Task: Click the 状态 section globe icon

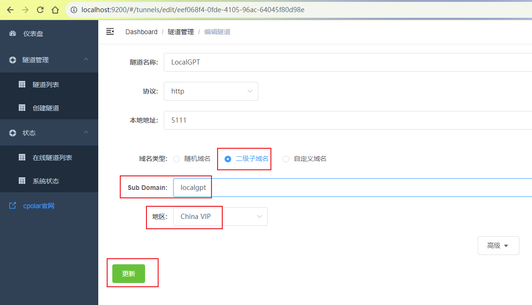Action: coord(13,132)
